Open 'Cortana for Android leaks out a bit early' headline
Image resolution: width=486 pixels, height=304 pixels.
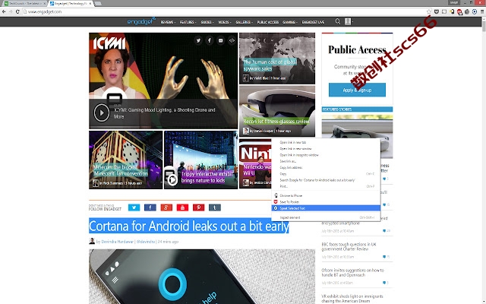pos(189,226)
